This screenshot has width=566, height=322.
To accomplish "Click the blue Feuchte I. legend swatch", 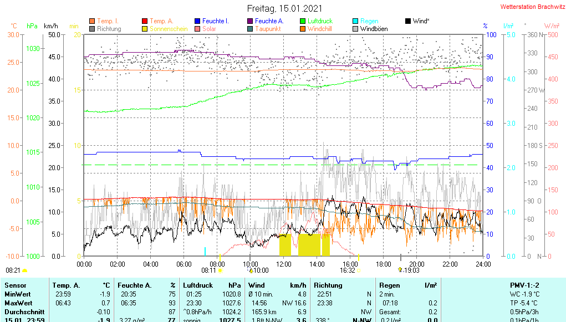I will [198, 21].
